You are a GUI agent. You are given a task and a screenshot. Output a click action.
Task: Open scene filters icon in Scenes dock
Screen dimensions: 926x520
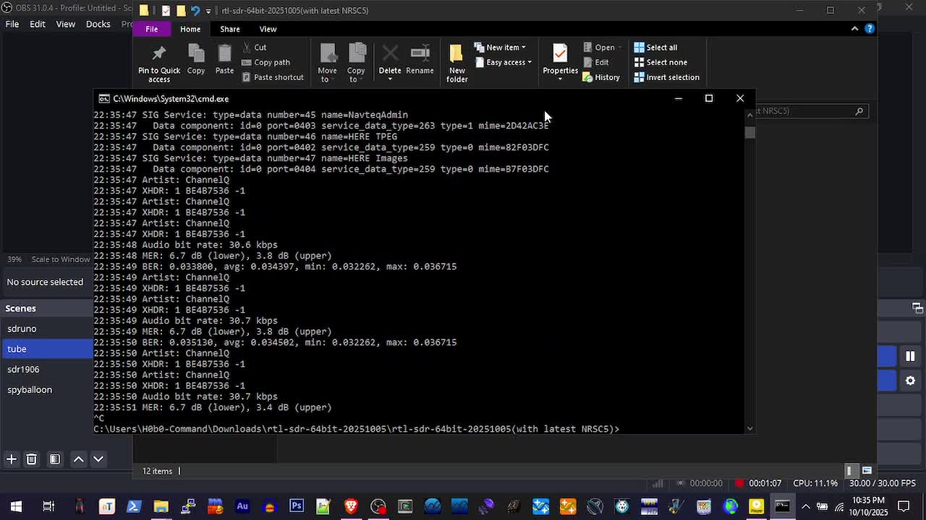point(55,459)
